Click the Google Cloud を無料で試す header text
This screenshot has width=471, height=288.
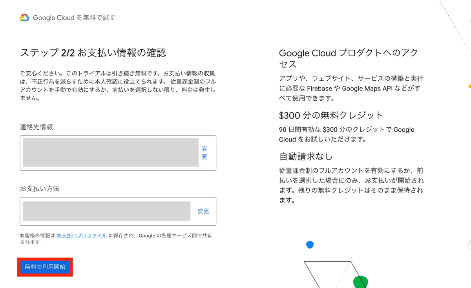(74, 18)
